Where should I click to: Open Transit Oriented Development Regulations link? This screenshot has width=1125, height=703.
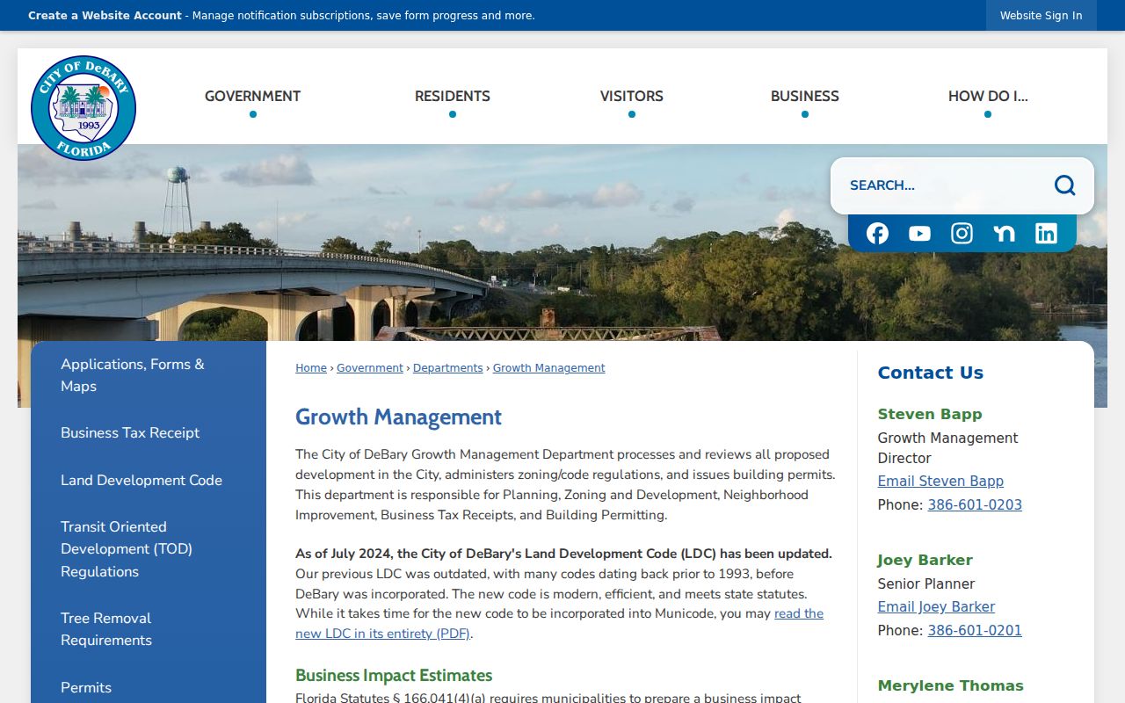point(127,549)
